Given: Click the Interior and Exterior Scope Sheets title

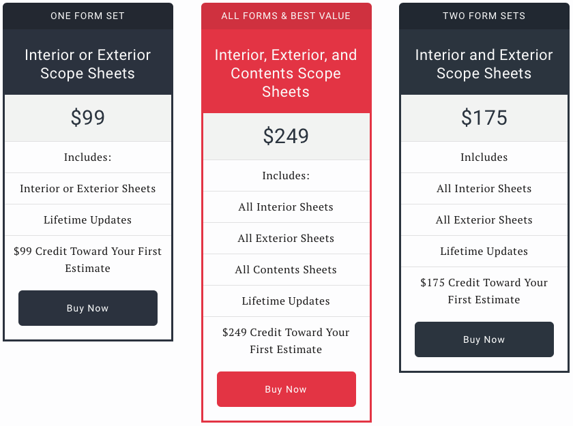Looking at the screenshot, I should (x=484, y=64).
